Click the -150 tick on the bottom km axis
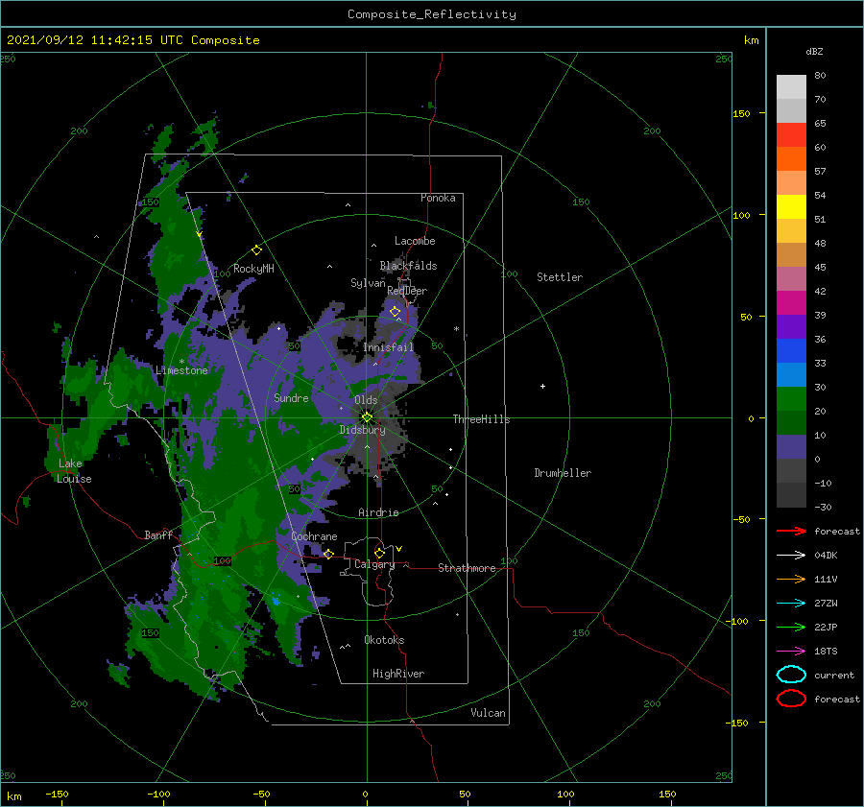 57,795
